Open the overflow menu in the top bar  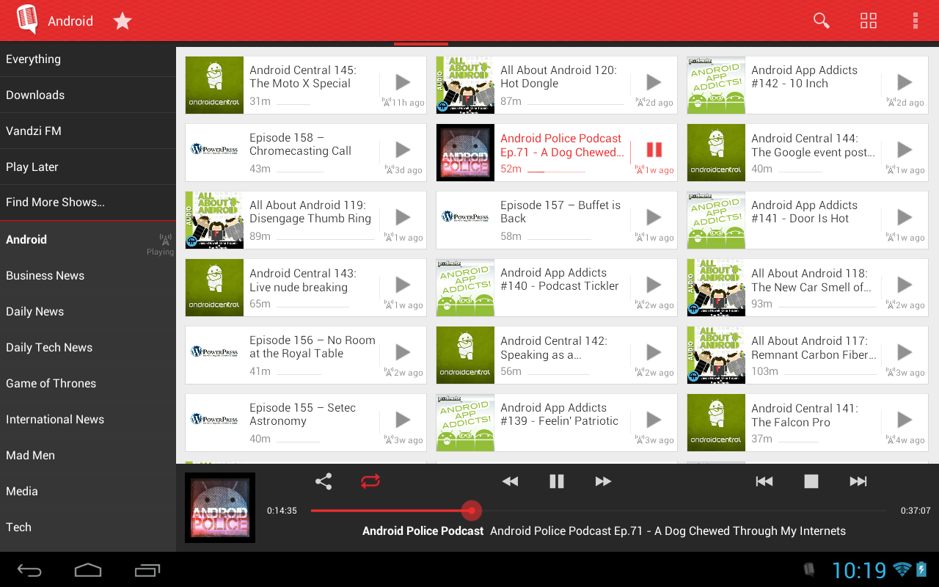tap(916, 21)
